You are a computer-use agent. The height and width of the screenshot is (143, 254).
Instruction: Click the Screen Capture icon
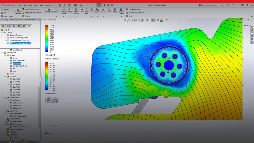[x=121, y=10]
